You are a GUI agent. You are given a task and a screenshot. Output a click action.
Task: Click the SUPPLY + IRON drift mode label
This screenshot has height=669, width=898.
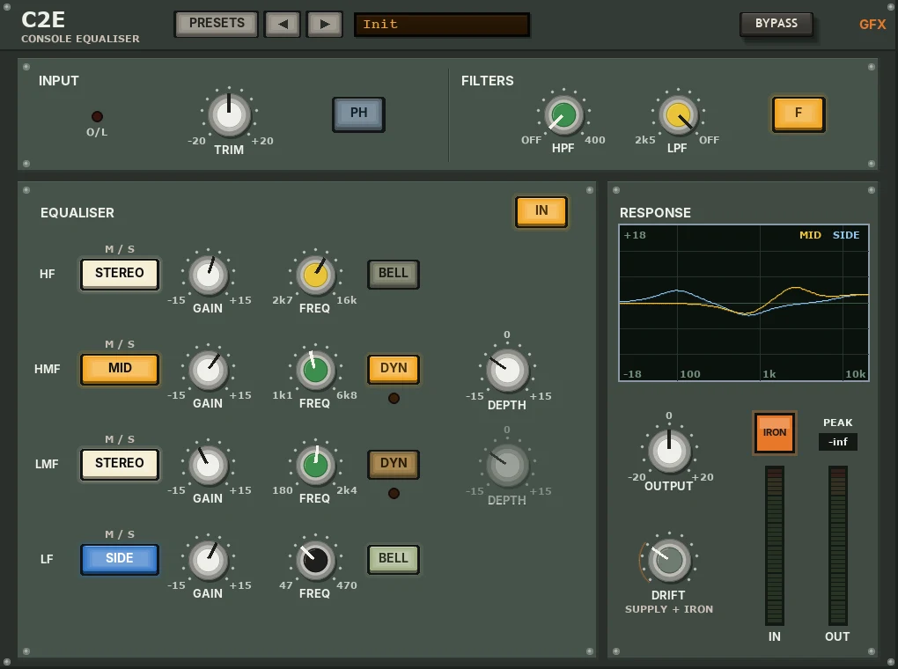click(x=669, y=609)
